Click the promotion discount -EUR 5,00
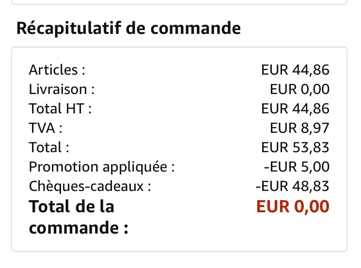 (297, 167)
